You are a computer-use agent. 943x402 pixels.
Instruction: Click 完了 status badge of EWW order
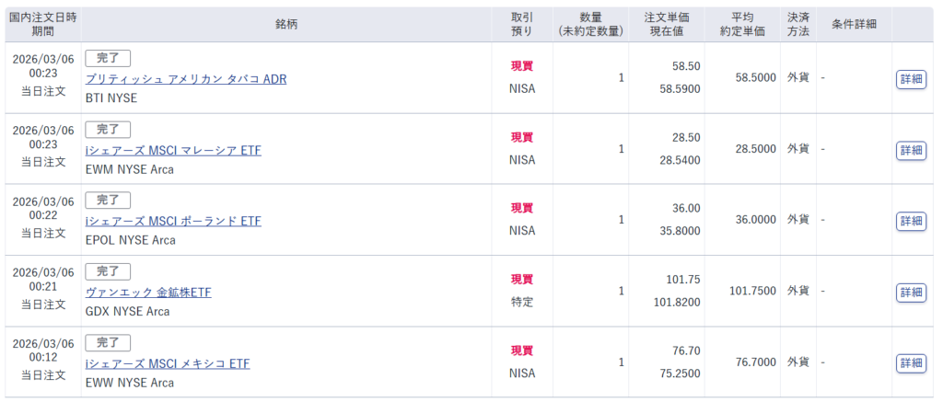108,342
